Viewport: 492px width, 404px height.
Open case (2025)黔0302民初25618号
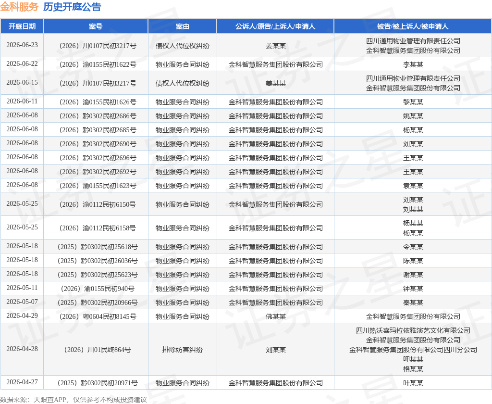(x=96, y=247)
